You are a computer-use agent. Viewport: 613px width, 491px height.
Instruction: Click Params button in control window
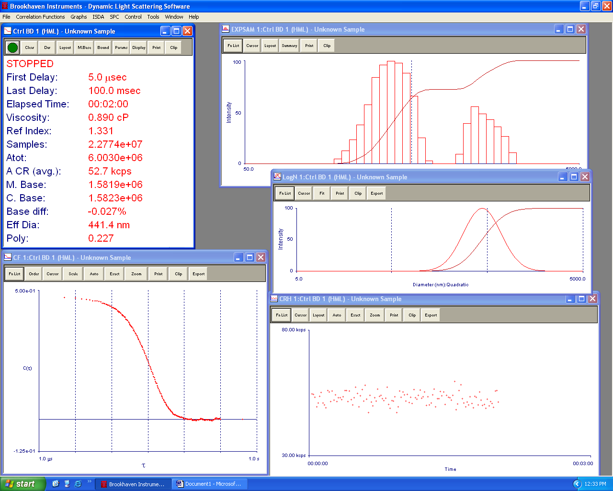[x=121, y=47]
